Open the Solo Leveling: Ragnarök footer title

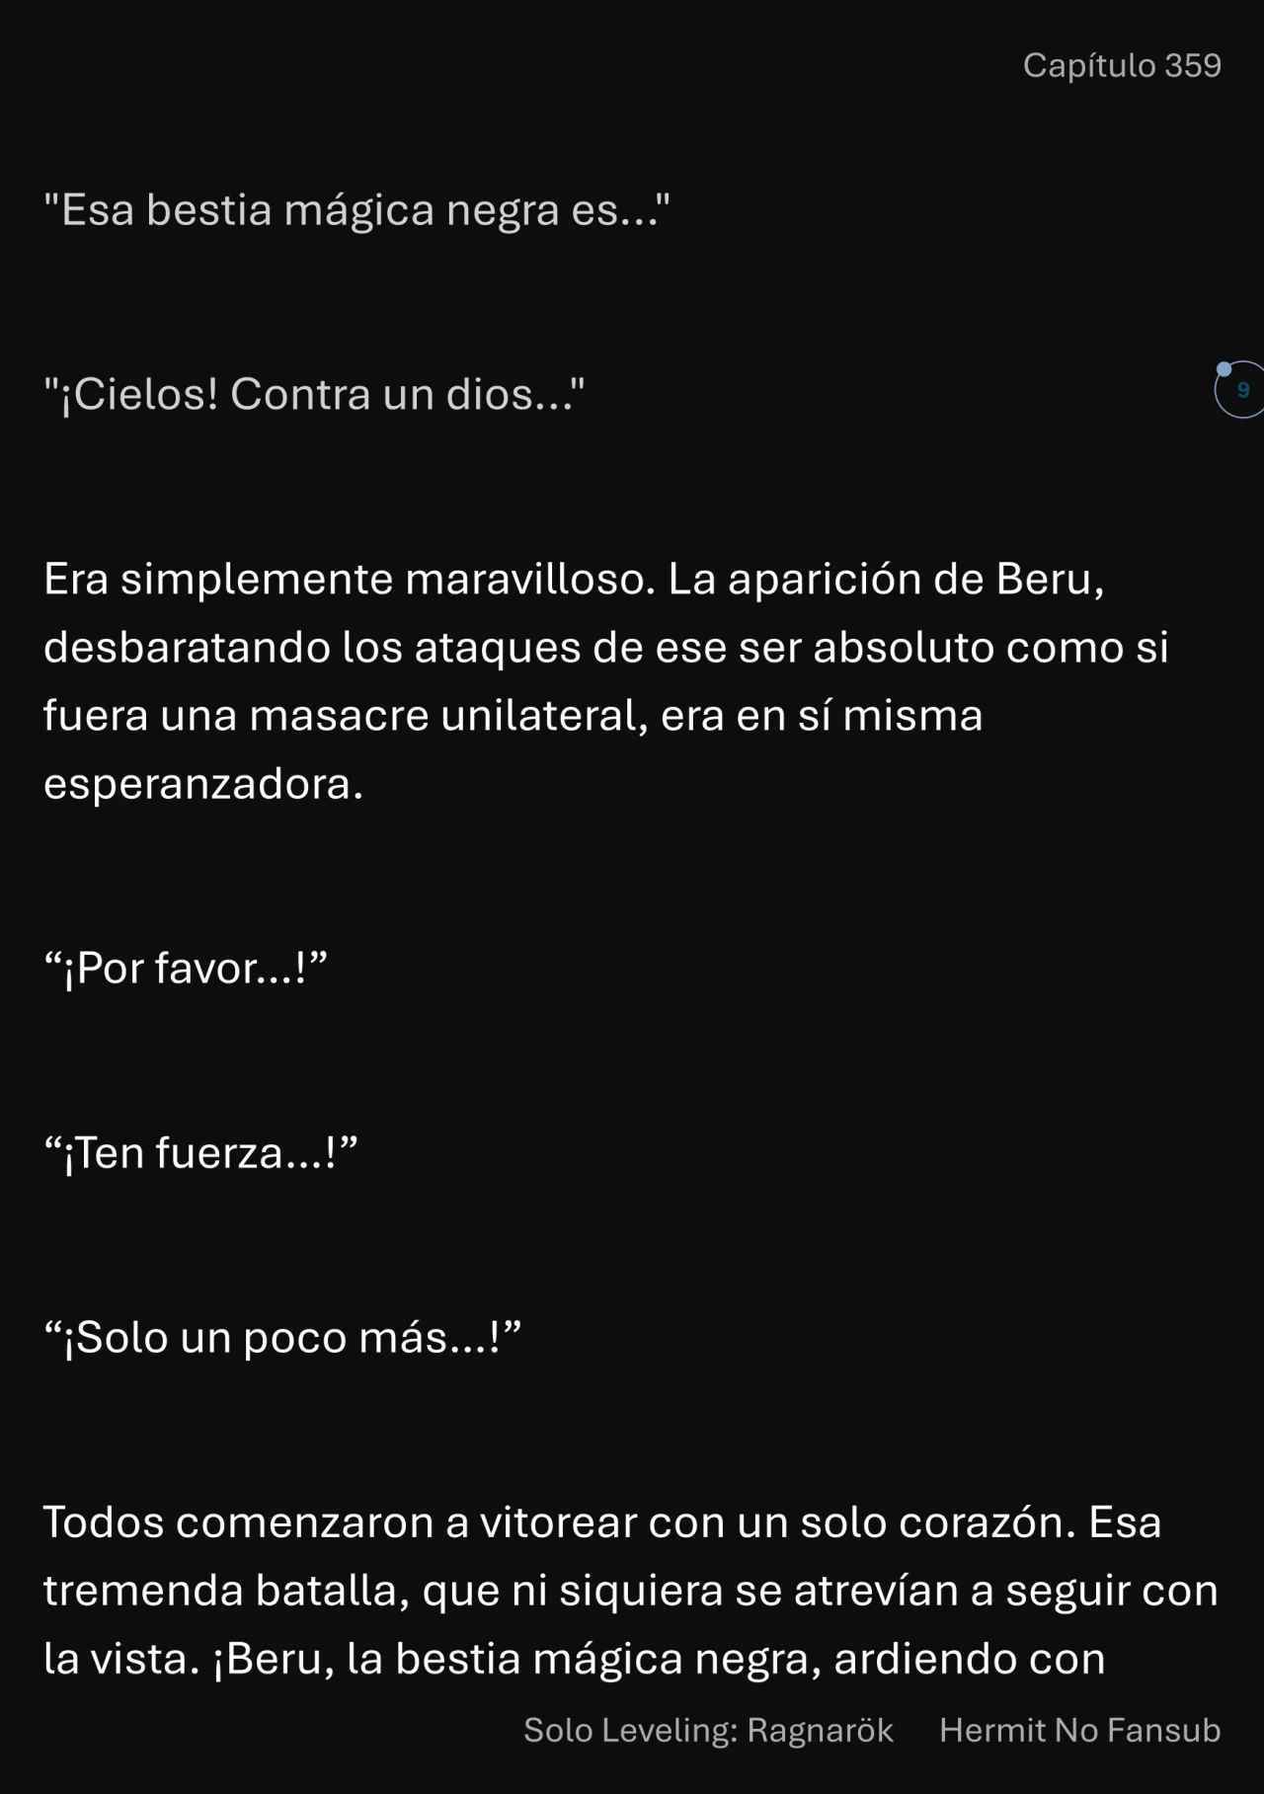pyautogui.click(x=708, y=1730)
